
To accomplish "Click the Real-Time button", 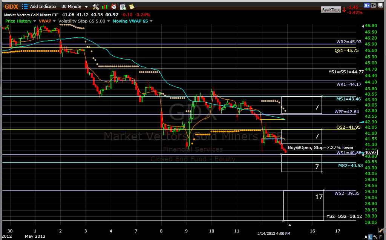I will click(331, 9).
